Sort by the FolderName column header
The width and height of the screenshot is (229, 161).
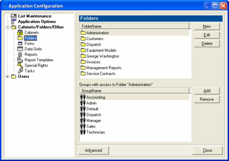tap(134, 26)
